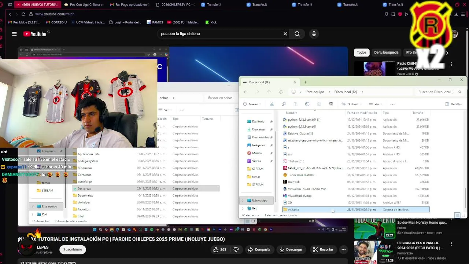Toggle the Detalles pane in Disco local window
The height and width of the screenshot is (264, 469).
(x=453, y=104)
